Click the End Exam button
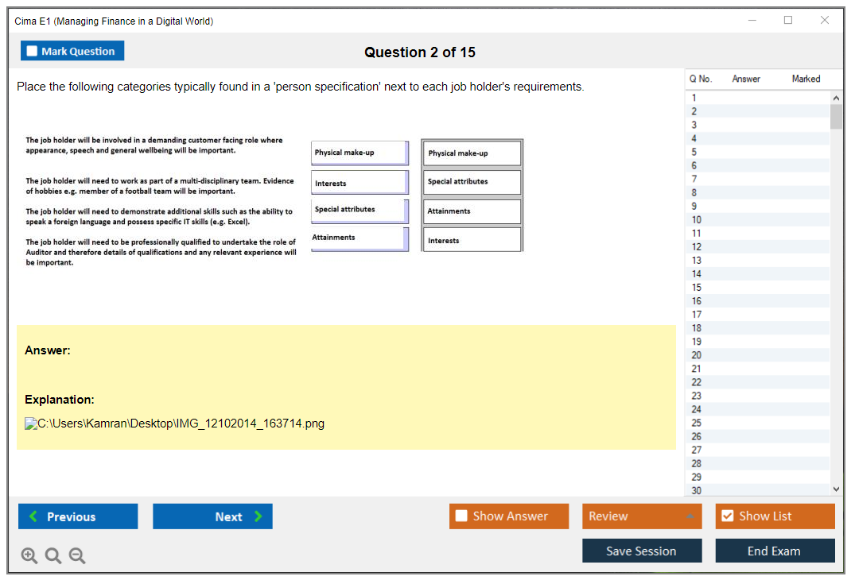The height and width of the screenshot is (584, 855). tap(775, 551)
